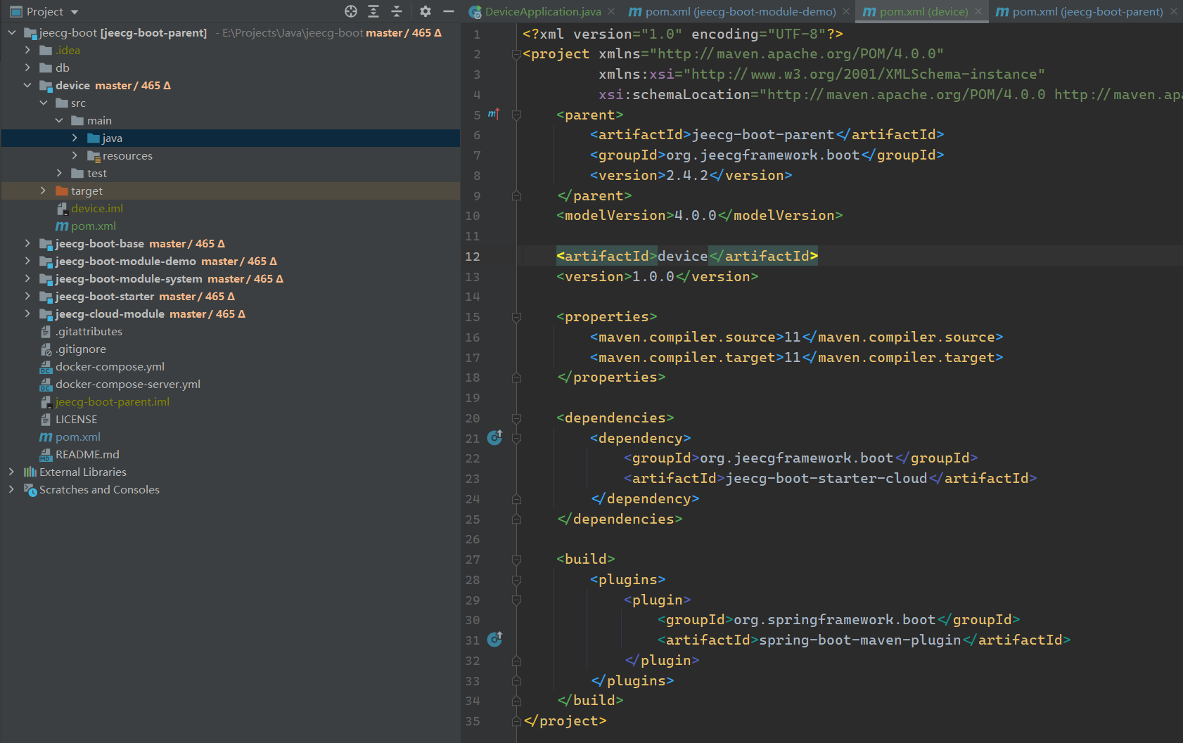The width and height of the screenshot is (1183, 743).
Task: Click the Collapse All toolbar icon
Action: [x=397, y=11]
